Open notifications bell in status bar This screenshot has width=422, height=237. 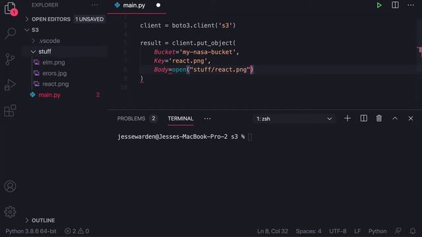click(413, 231)
